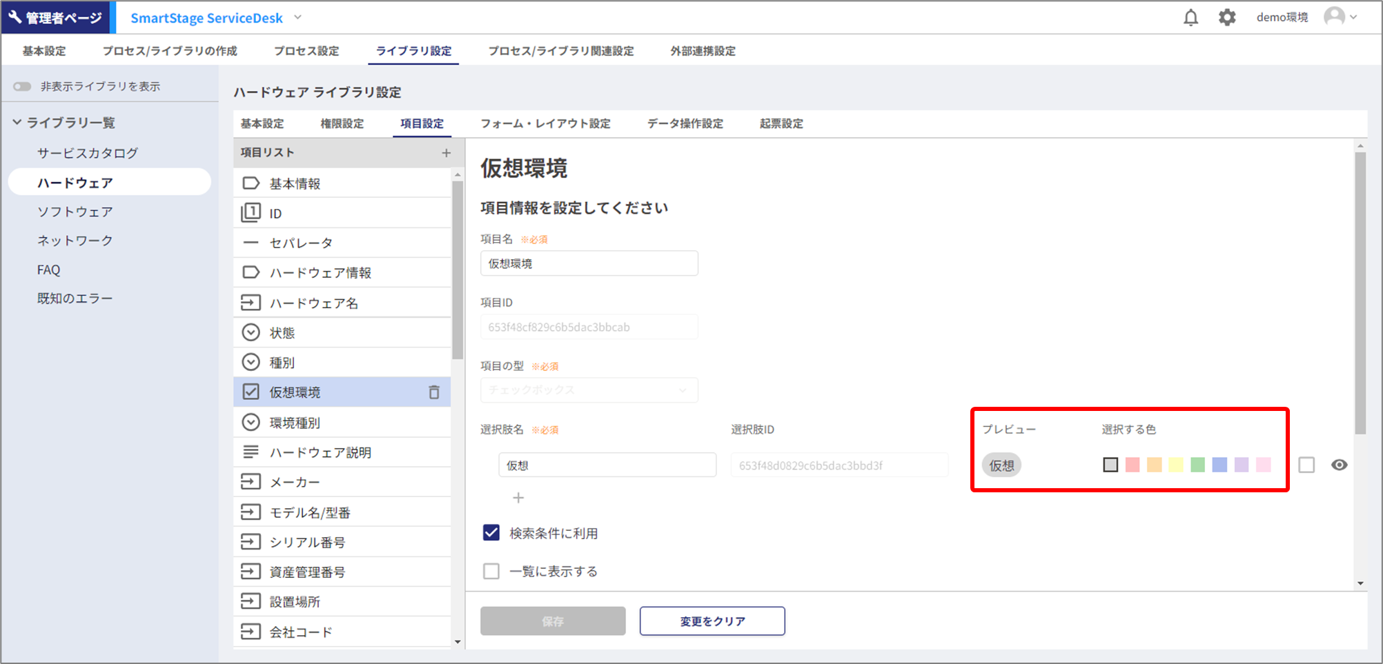
Task: Toggle visibility eye icon for 仮想 choice
Action: pos(1339,465)
